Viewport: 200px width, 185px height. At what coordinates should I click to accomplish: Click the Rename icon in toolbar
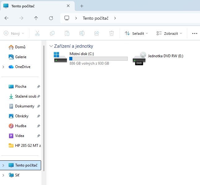82,33
